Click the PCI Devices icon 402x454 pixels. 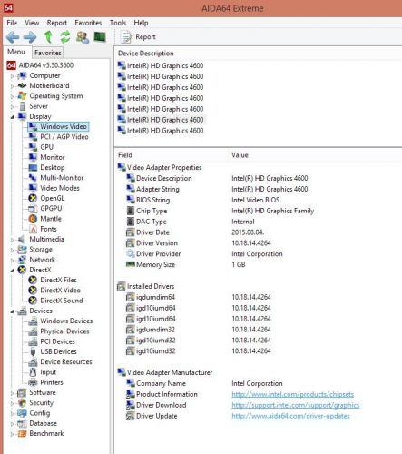pos(33,341)
